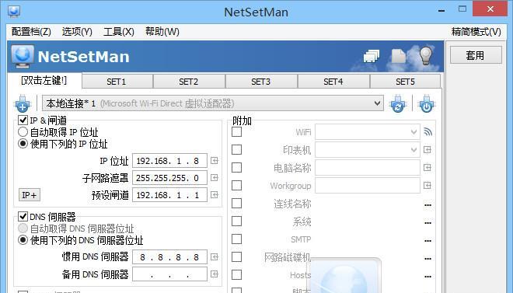Image resolution: width=513 pixels, height=293 pixels.
Task: Click the add network adapter plug icon
Action: point(23,103)
